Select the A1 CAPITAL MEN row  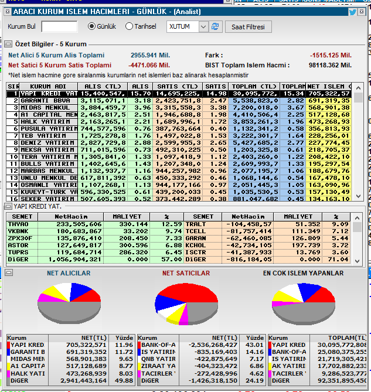[179, 114]
